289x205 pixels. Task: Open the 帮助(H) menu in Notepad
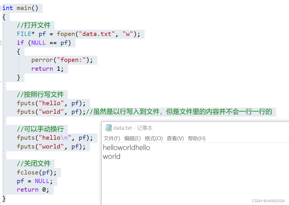pos(196,138)
